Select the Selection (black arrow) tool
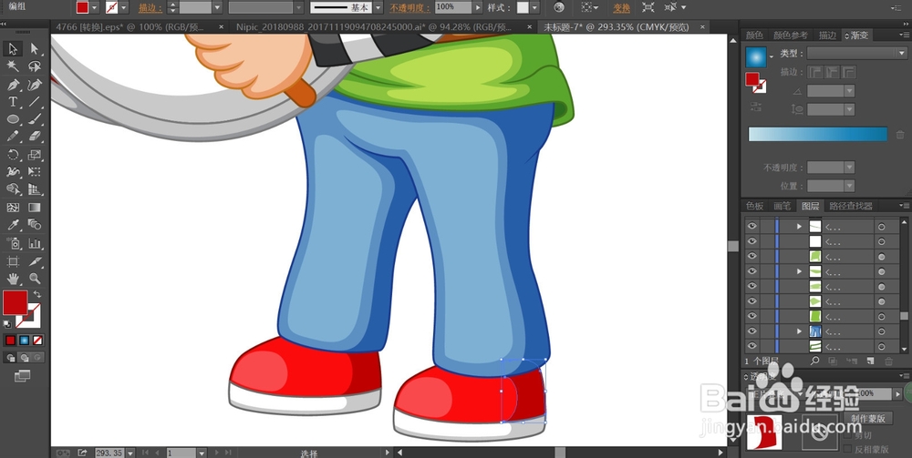The image size is (912, 458). (13, 49)
